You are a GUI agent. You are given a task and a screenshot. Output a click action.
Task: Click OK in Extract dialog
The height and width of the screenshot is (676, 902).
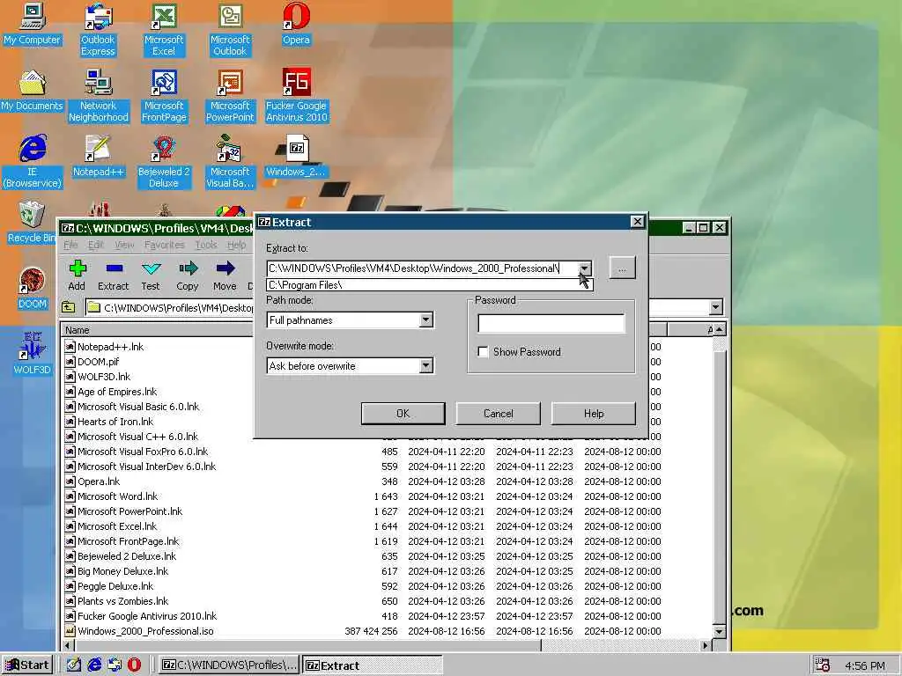[x=403, y=414]
